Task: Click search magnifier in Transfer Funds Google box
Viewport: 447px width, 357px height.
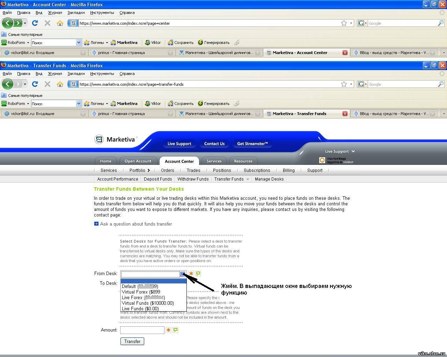Action: 441,84
